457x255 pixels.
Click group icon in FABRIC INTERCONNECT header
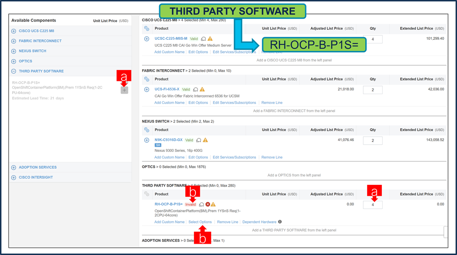(146, 79)
